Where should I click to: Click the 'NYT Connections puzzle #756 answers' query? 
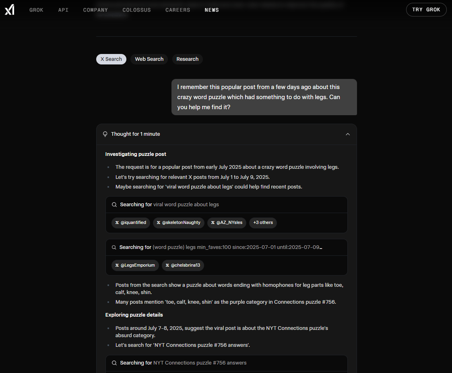pos(200,363)
